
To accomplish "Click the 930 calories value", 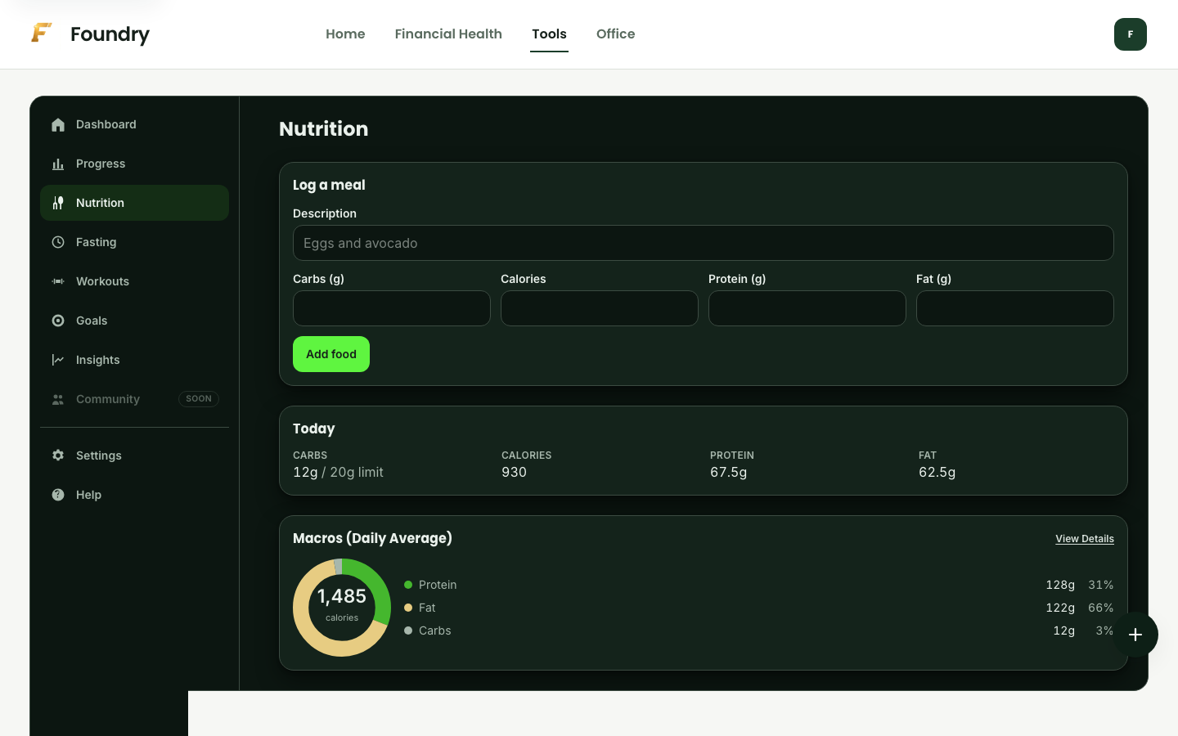I will click(x=514, y=472).
